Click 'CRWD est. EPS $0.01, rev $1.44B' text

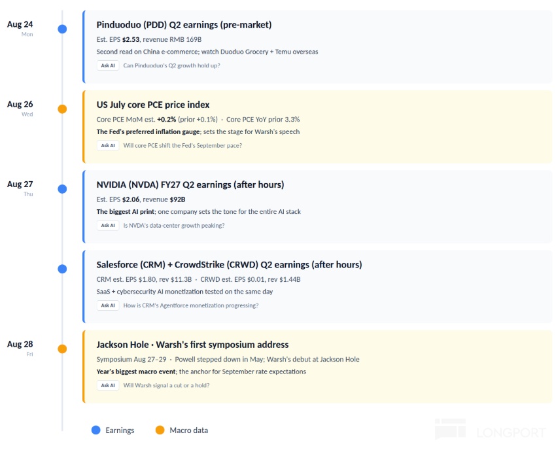[251, 279]
